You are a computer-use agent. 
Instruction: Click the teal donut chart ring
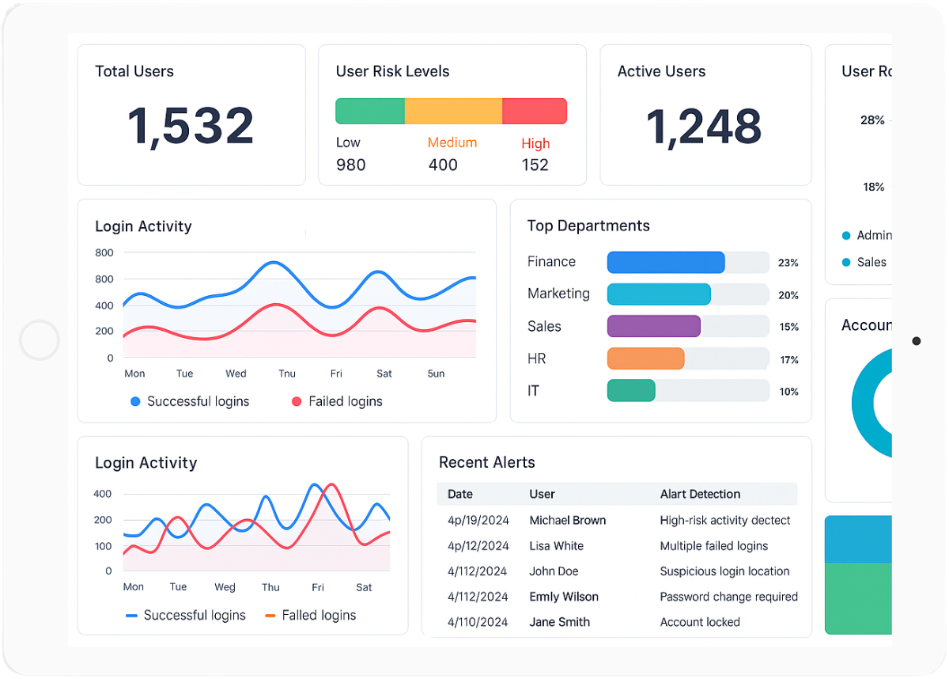pyautogui.click(x=866, y=404)
